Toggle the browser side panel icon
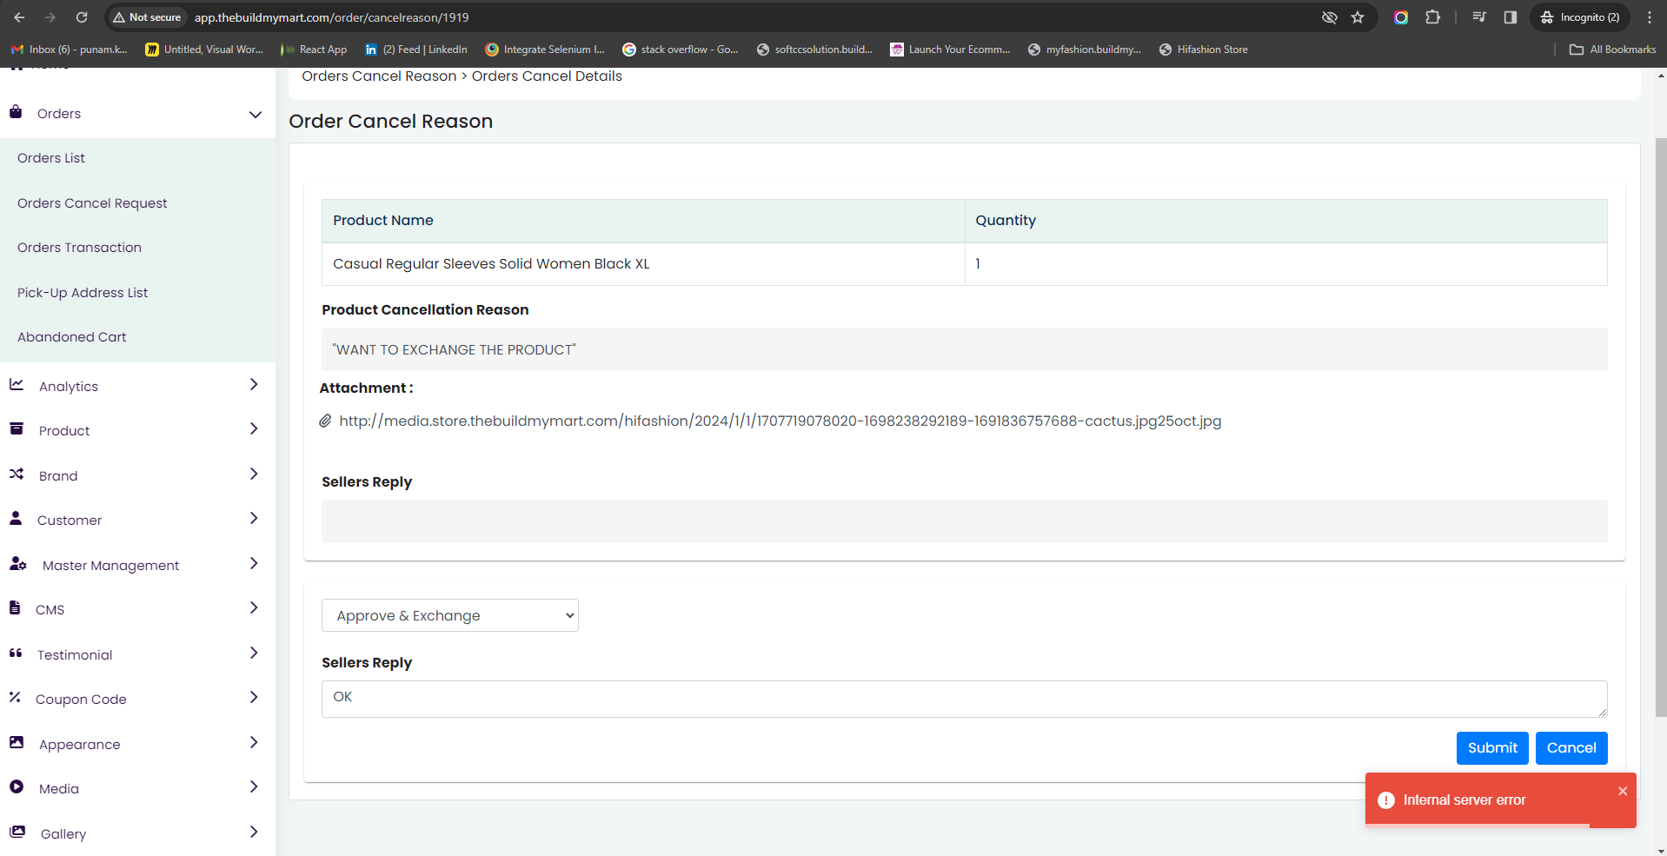 click(x=1511, y=17)
